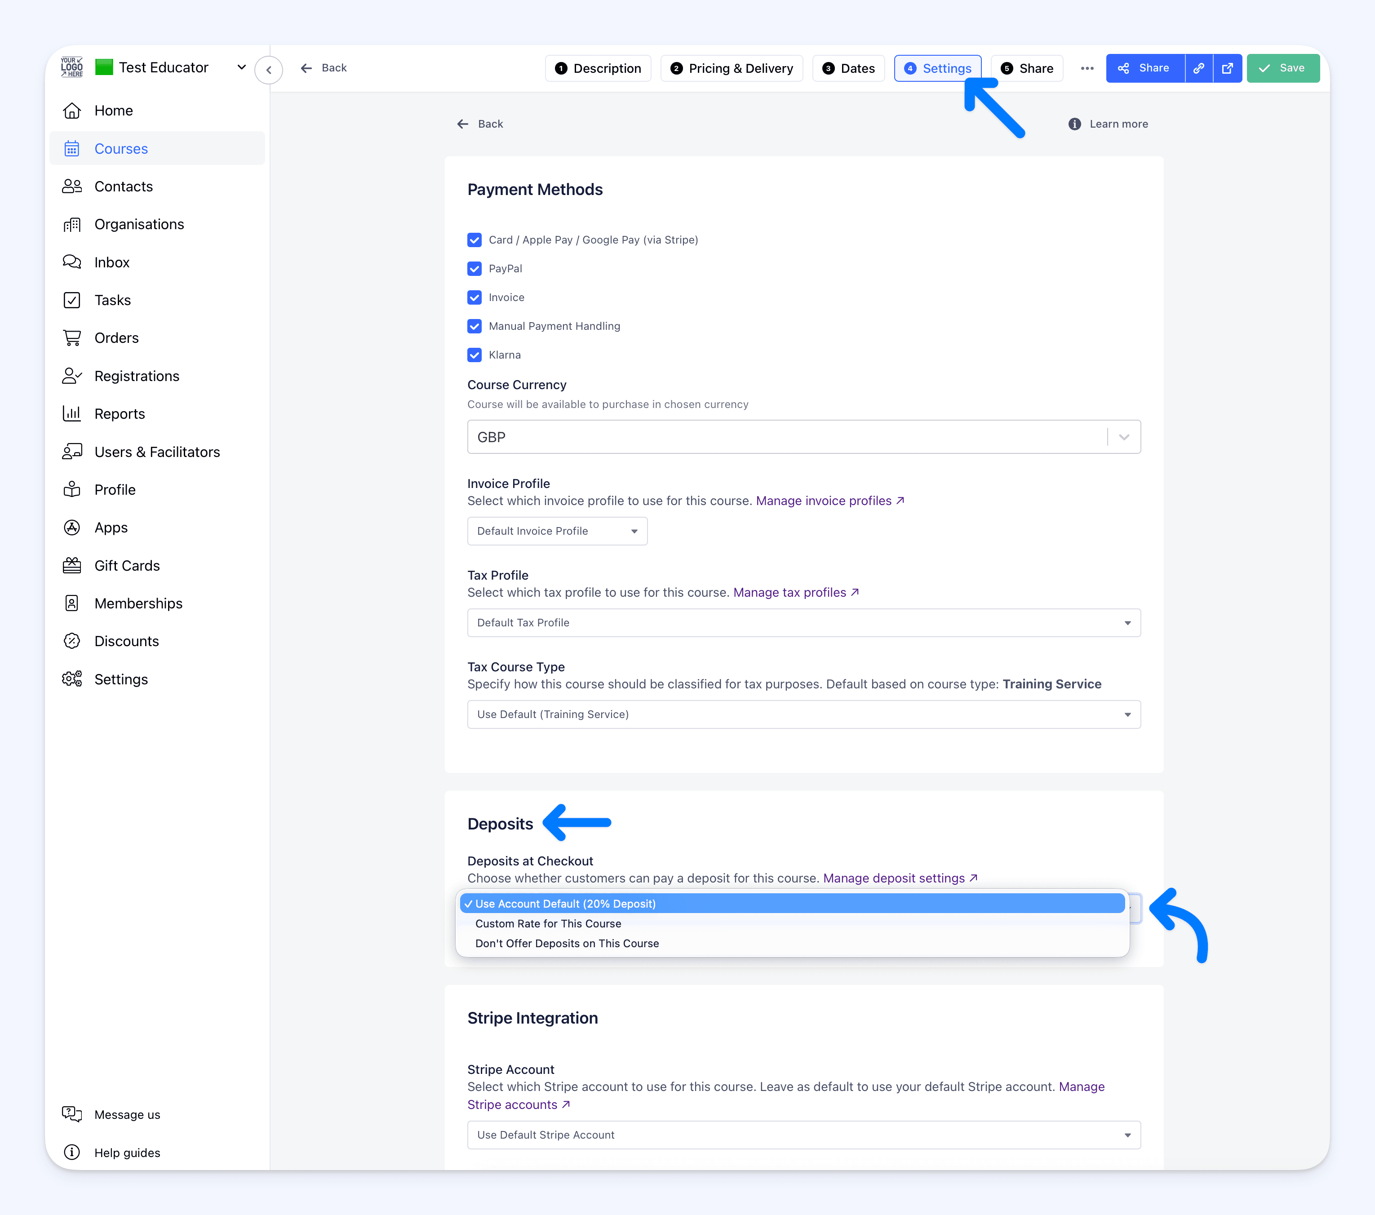Click Back in the top bar

point(324,68)
